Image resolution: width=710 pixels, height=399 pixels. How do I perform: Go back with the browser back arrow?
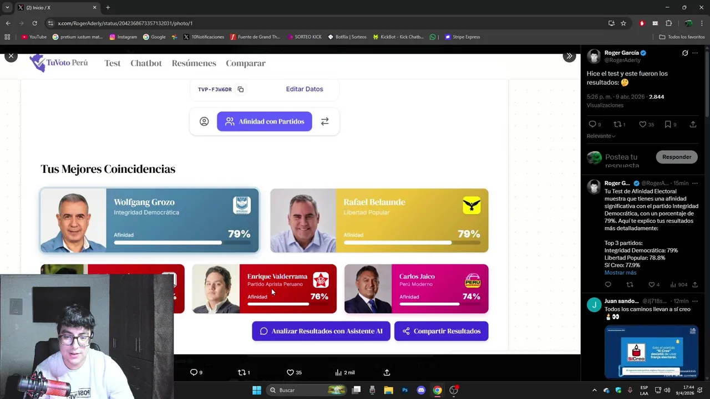coord(8,23)
